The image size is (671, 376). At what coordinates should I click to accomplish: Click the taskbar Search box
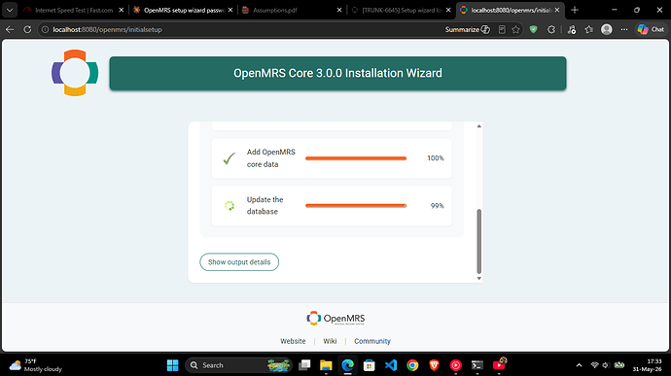[x=239, y=365]
